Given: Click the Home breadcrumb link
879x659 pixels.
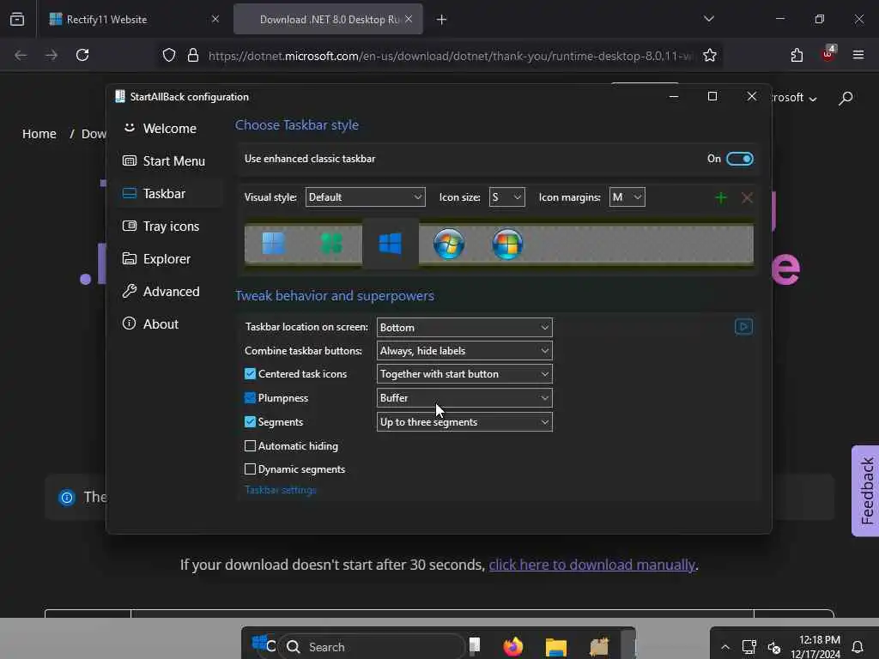Looking at the screenshot, I should pyautogui.click(x=39, y=134).
